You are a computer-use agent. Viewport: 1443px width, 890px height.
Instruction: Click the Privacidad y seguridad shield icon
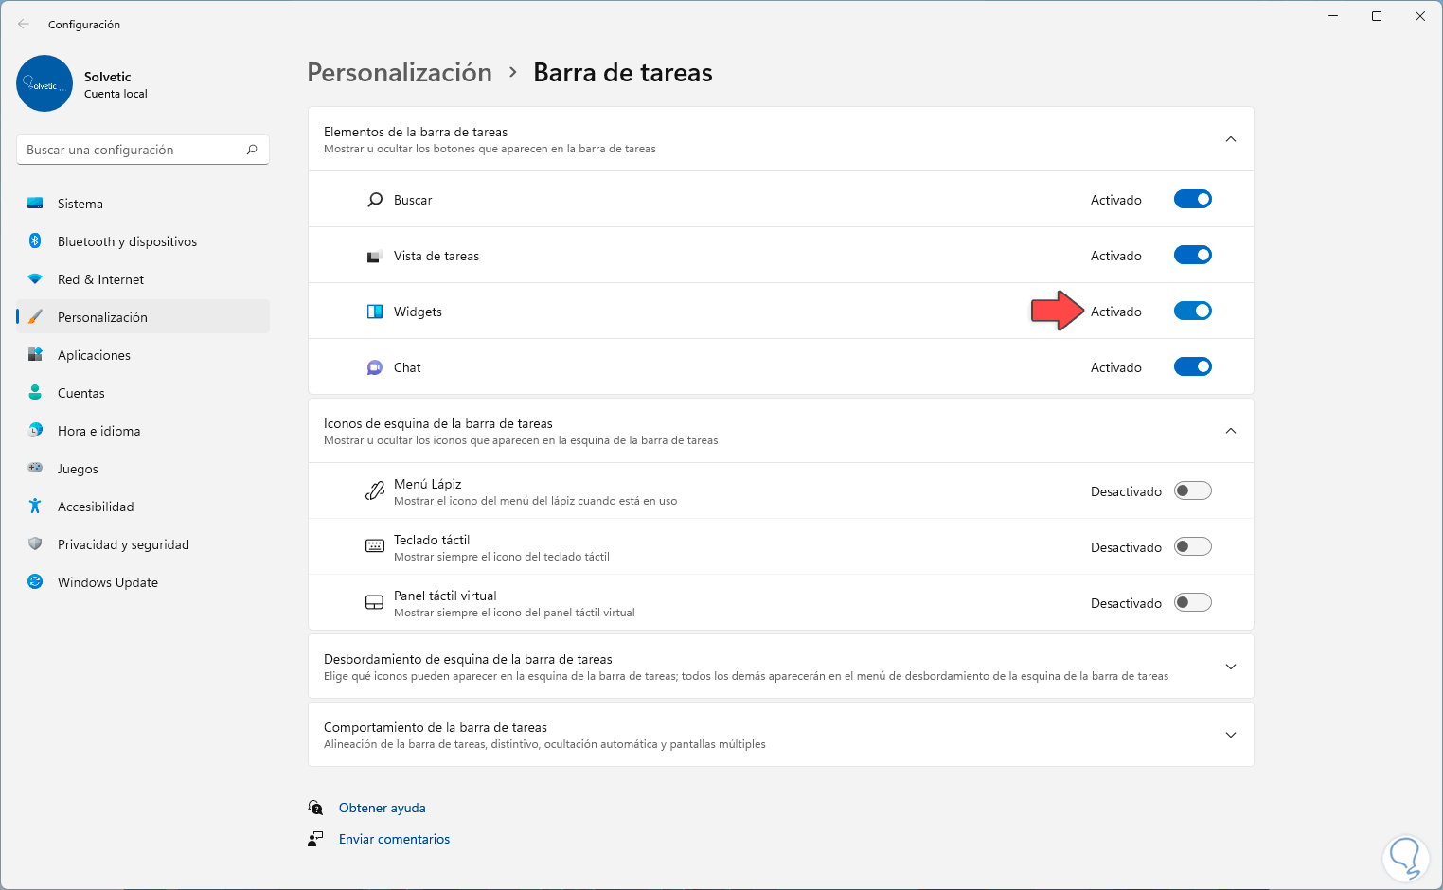pyautogui.click(x=35, y=544)
